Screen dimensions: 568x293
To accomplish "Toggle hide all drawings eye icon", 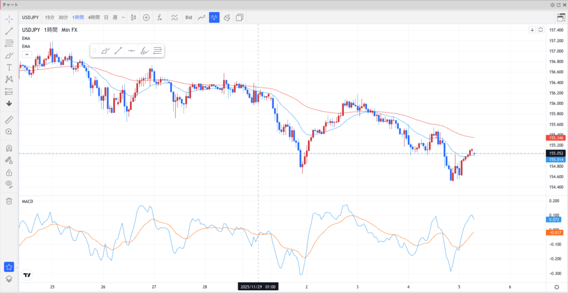I will (x=9, y=184).
